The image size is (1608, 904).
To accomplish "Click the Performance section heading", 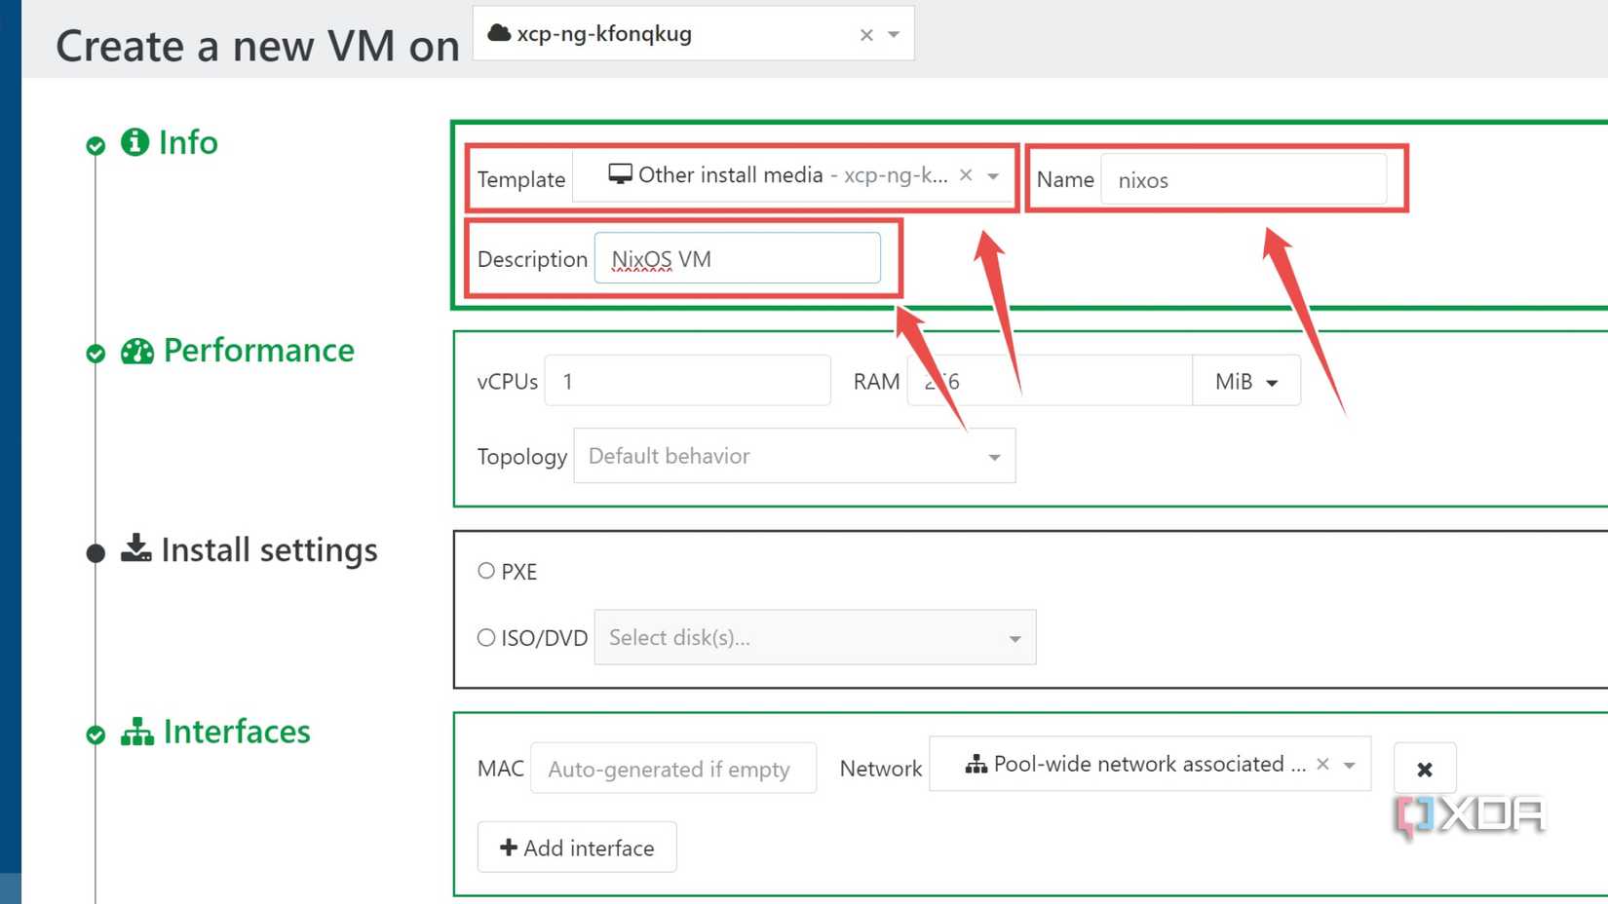I will point(259,351).
